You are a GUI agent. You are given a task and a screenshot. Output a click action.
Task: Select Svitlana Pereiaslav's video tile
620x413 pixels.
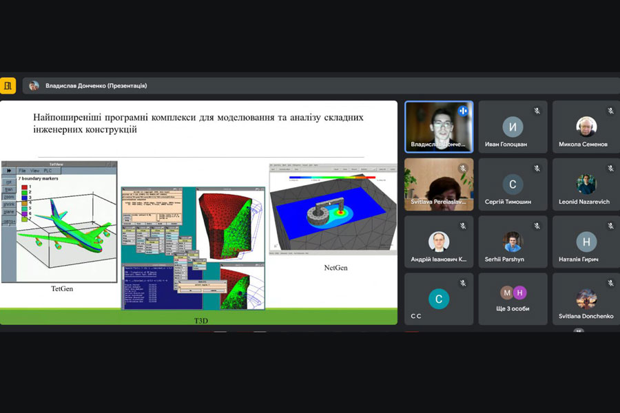point(439,184)
